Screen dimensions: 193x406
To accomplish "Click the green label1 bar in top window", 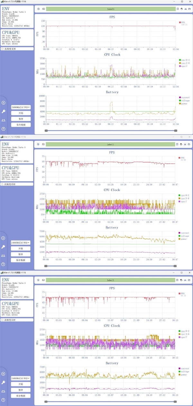I will (x=111, y=9).
